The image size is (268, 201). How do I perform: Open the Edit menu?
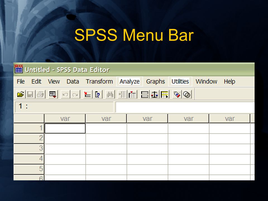click(x=36, y=82)
